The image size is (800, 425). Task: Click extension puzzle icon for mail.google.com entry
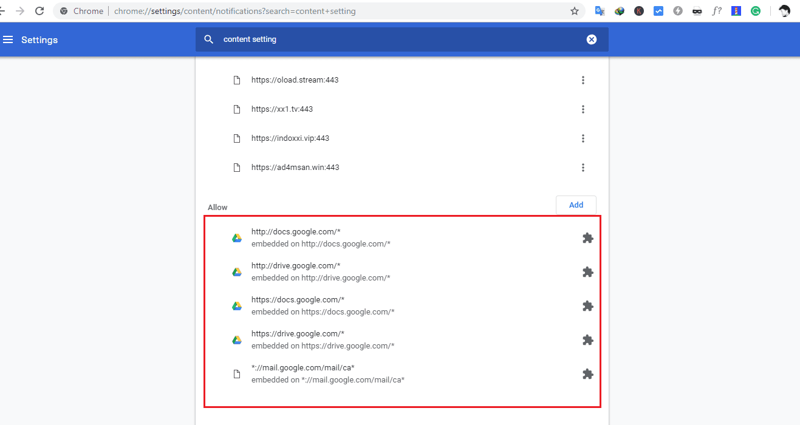click(587, 374)
